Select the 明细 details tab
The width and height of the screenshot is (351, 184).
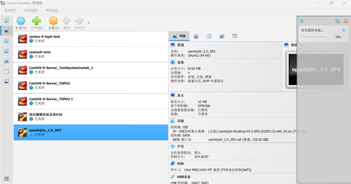pos(179,36)
